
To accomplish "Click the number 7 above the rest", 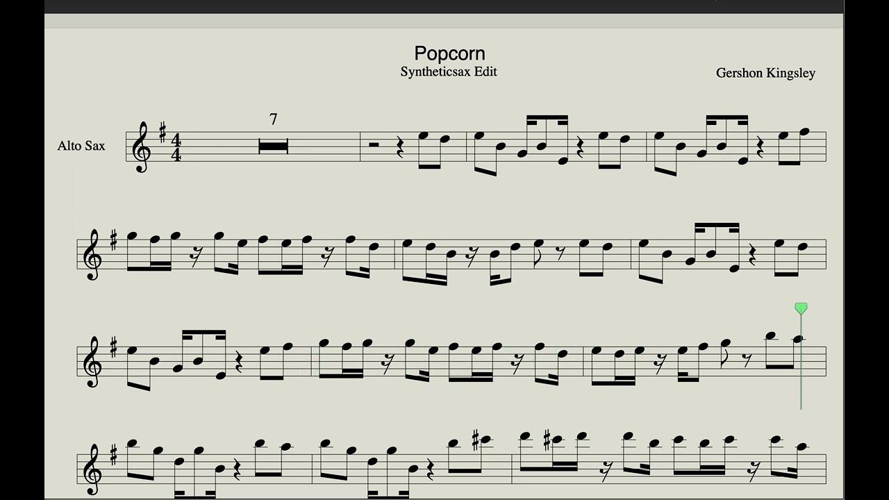I will 273,119.
